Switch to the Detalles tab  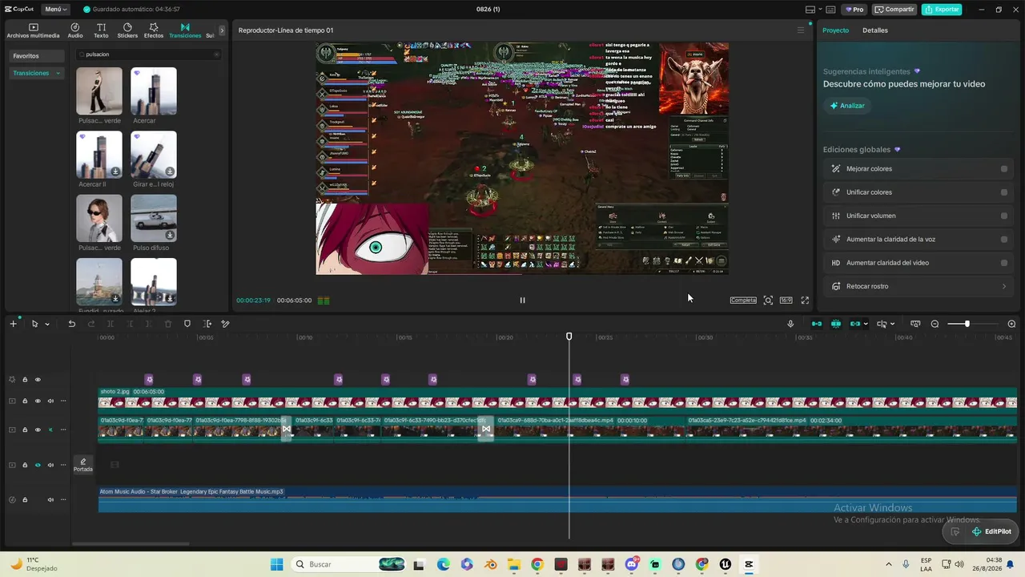(x=875, y=30)
